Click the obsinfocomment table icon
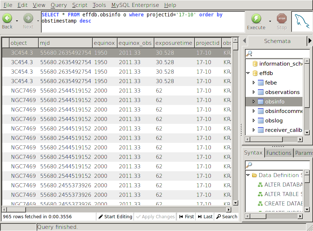Viewport: 313px width, 231px height. (x=260, y=111)
